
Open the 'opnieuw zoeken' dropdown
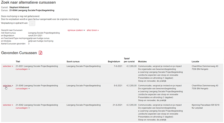76,30
